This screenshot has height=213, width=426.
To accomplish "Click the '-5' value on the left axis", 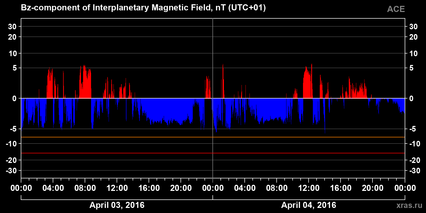I will [13, 129].
